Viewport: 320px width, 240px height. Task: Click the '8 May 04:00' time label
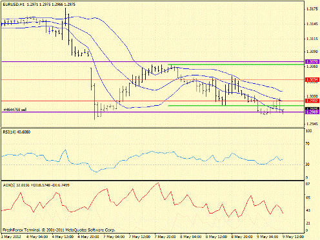point(191,237)
